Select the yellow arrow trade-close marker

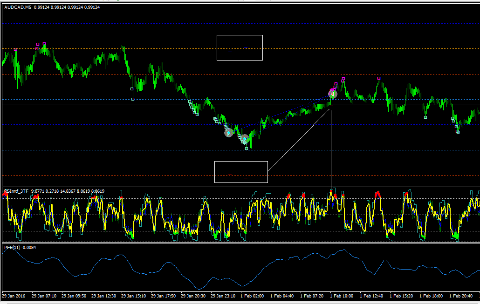click(332, 94)
